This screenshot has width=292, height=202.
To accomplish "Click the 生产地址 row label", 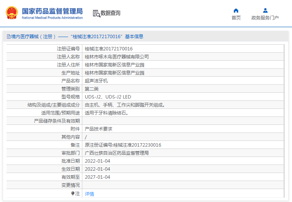I will [71, 73].
